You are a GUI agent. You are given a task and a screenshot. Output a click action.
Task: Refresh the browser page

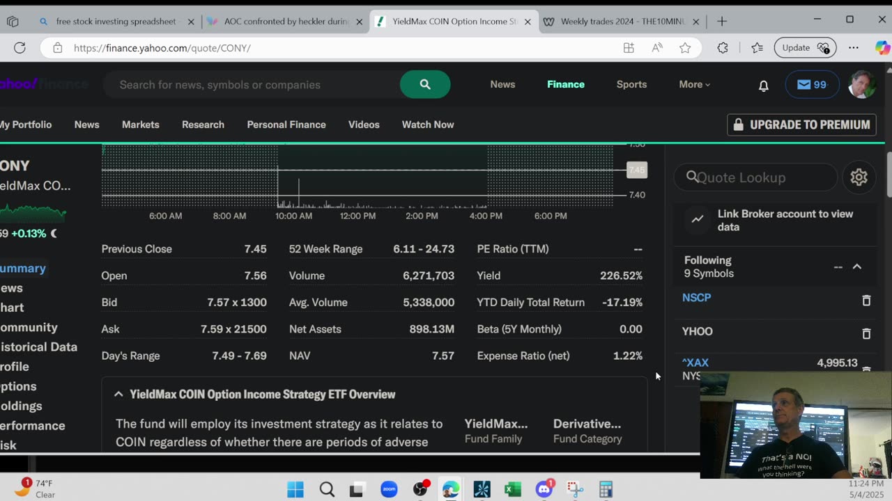click(20, 48)
